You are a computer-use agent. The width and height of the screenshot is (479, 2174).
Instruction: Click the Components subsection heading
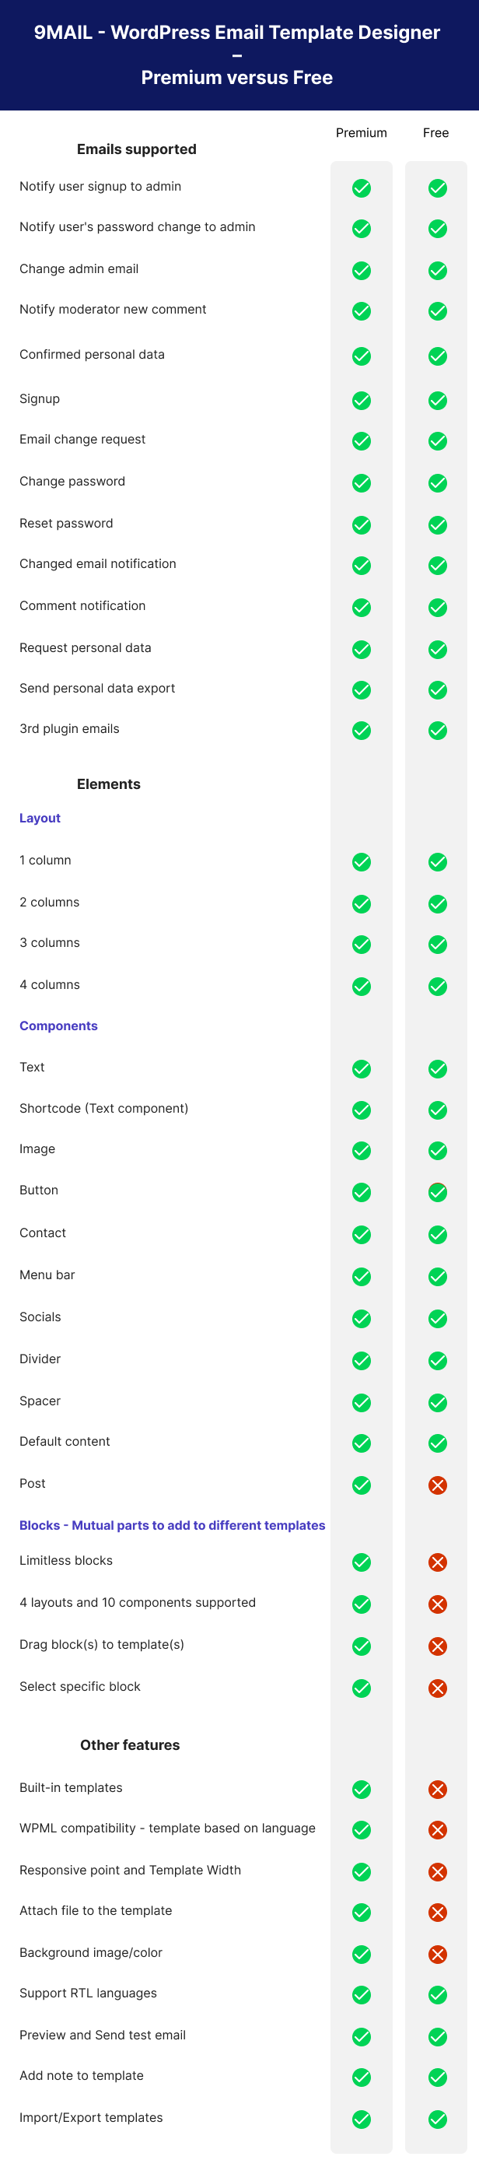tap(58, 1026)
